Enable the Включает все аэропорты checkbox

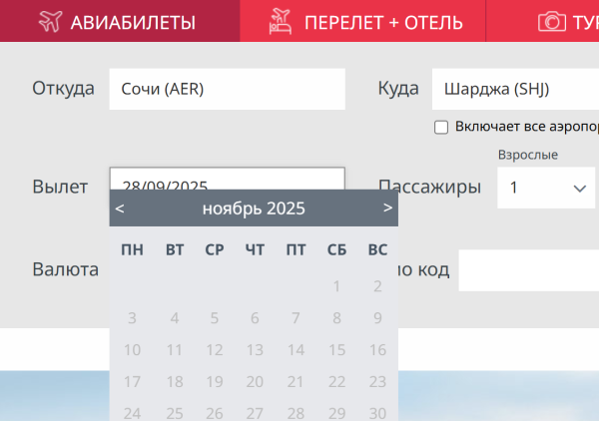[x=441, y=128]
